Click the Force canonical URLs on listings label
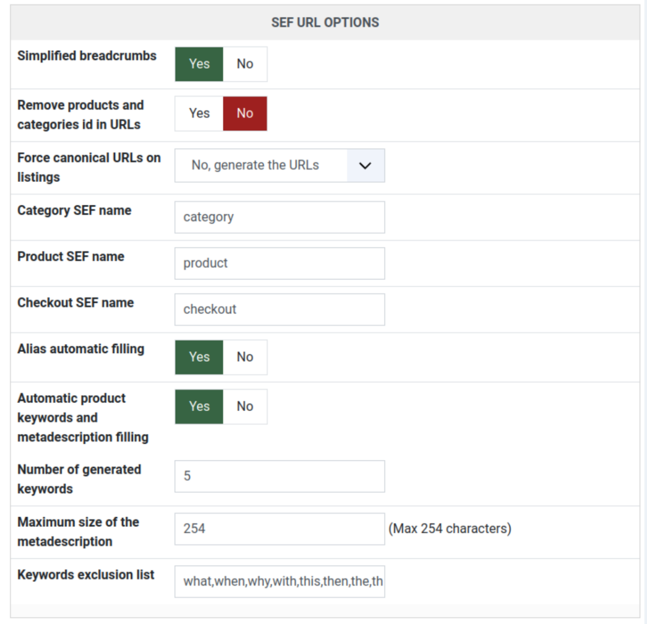This screenshot has height=624, width=647. coord(88,167)
